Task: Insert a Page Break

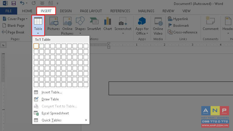Action: pyautogui.click(x=13, y=32)
